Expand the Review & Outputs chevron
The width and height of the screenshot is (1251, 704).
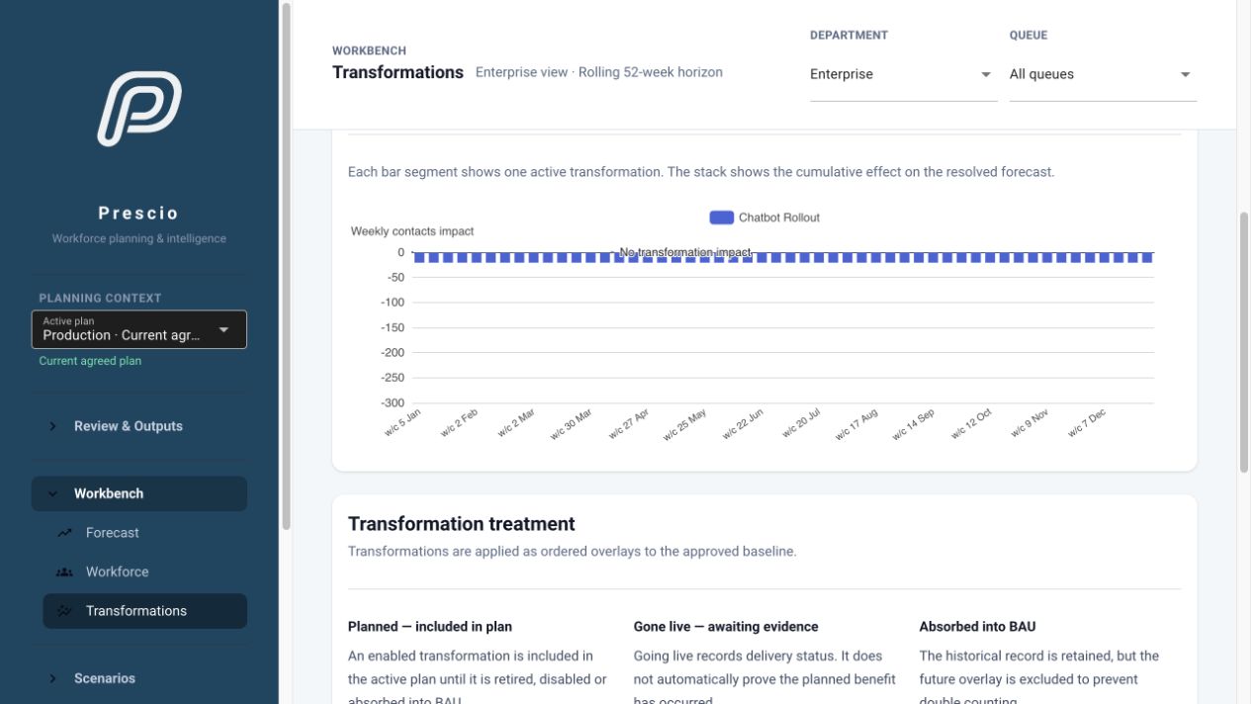click(53, 426)
